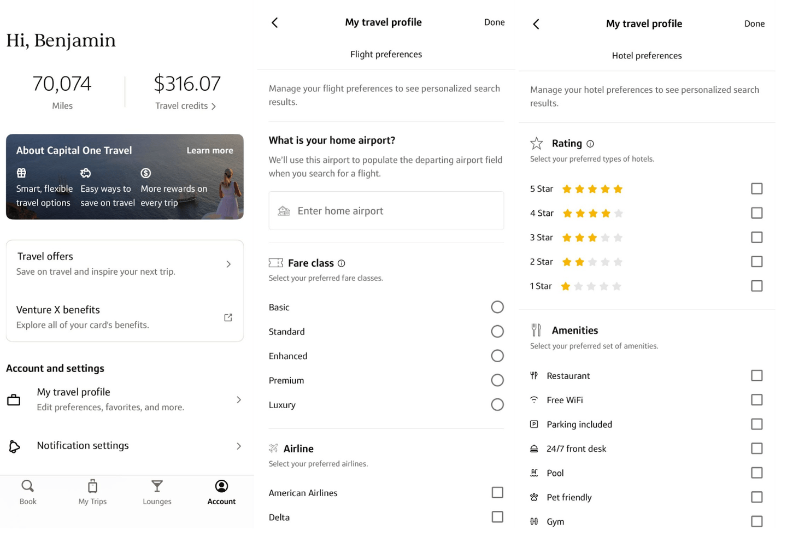Go back from Hotel preferences screen
Image resolution: width=787 pixels, height=542 pixels.
pyautogui.click(x=536, y=24)
